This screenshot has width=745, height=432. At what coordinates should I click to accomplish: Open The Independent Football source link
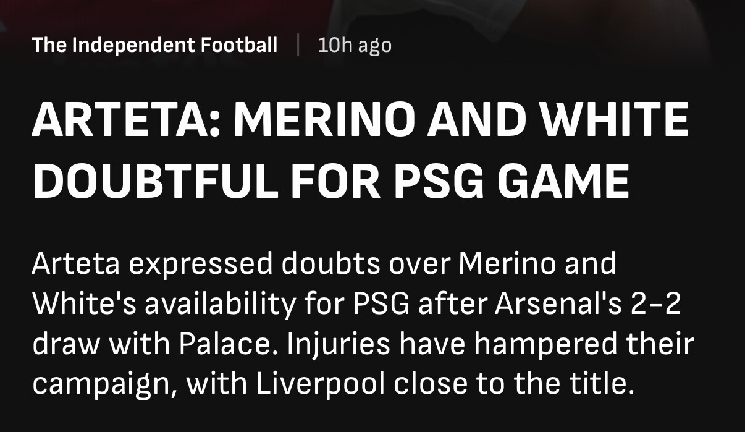154,45
